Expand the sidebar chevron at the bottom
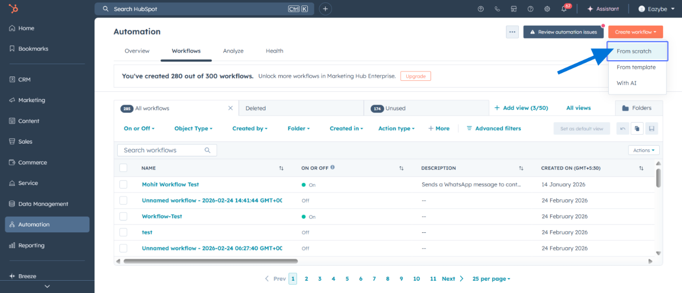 (47, 286)
